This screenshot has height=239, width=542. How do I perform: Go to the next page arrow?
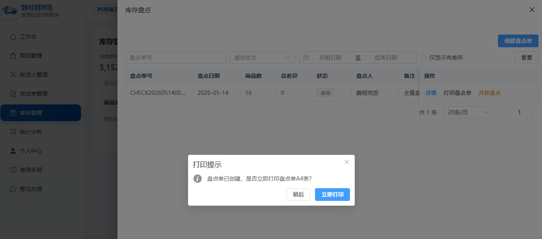click(x=532, y=112)
